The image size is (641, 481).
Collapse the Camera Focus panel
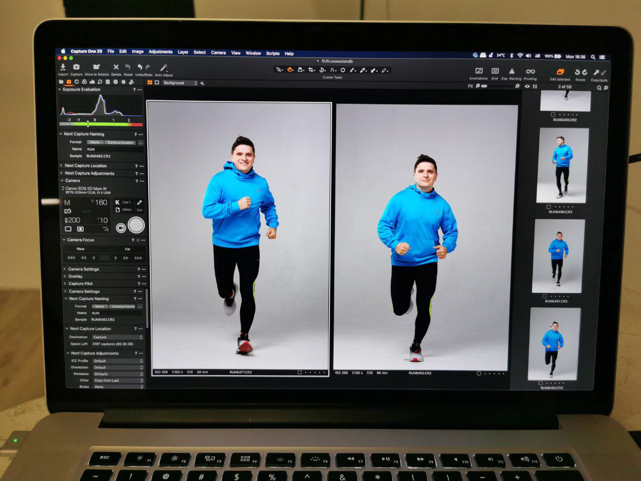pyautogui.click(x=64, y=239)
